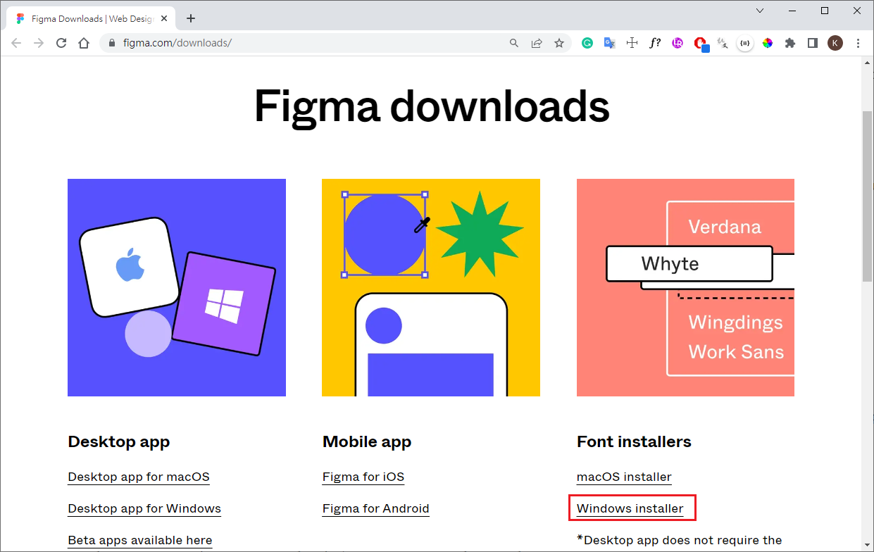Open the Extensions puzzle-piece menu
Viewport: 874px width, 552px height.
[x=790, y=43]
